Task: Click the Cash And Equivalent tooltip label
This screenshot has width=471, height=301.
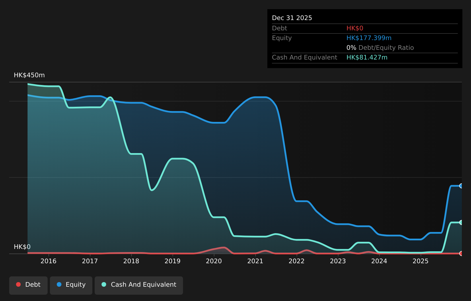Action: click(305, 58)
